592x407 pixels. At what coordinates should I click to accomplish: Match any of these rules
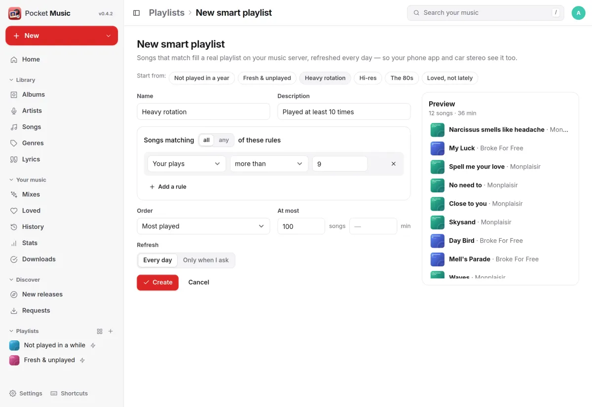223,140
